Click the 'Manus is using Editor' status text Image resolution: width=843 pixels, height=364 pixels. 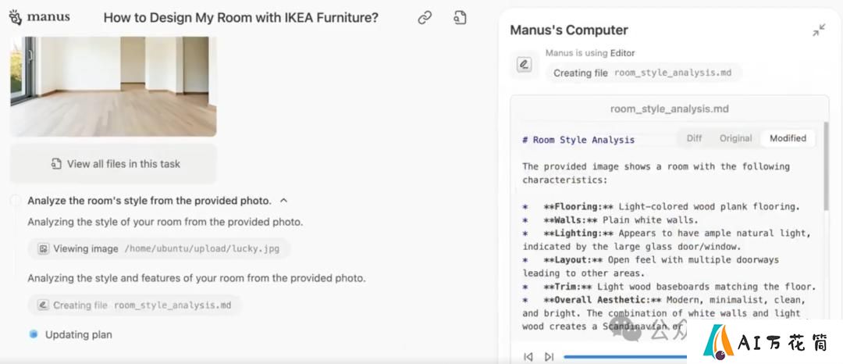(x=590, y=53)
